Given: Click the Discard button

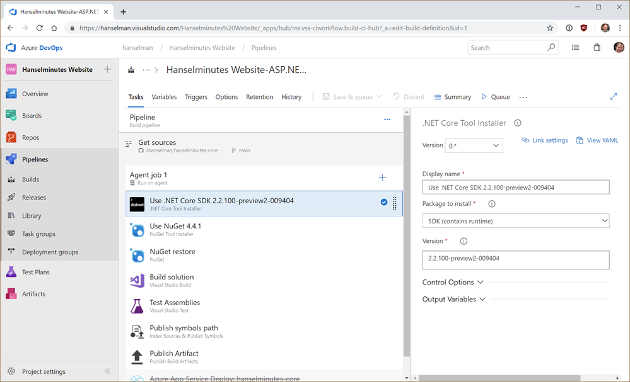Looking at the screenshot, I should [409, 97].
